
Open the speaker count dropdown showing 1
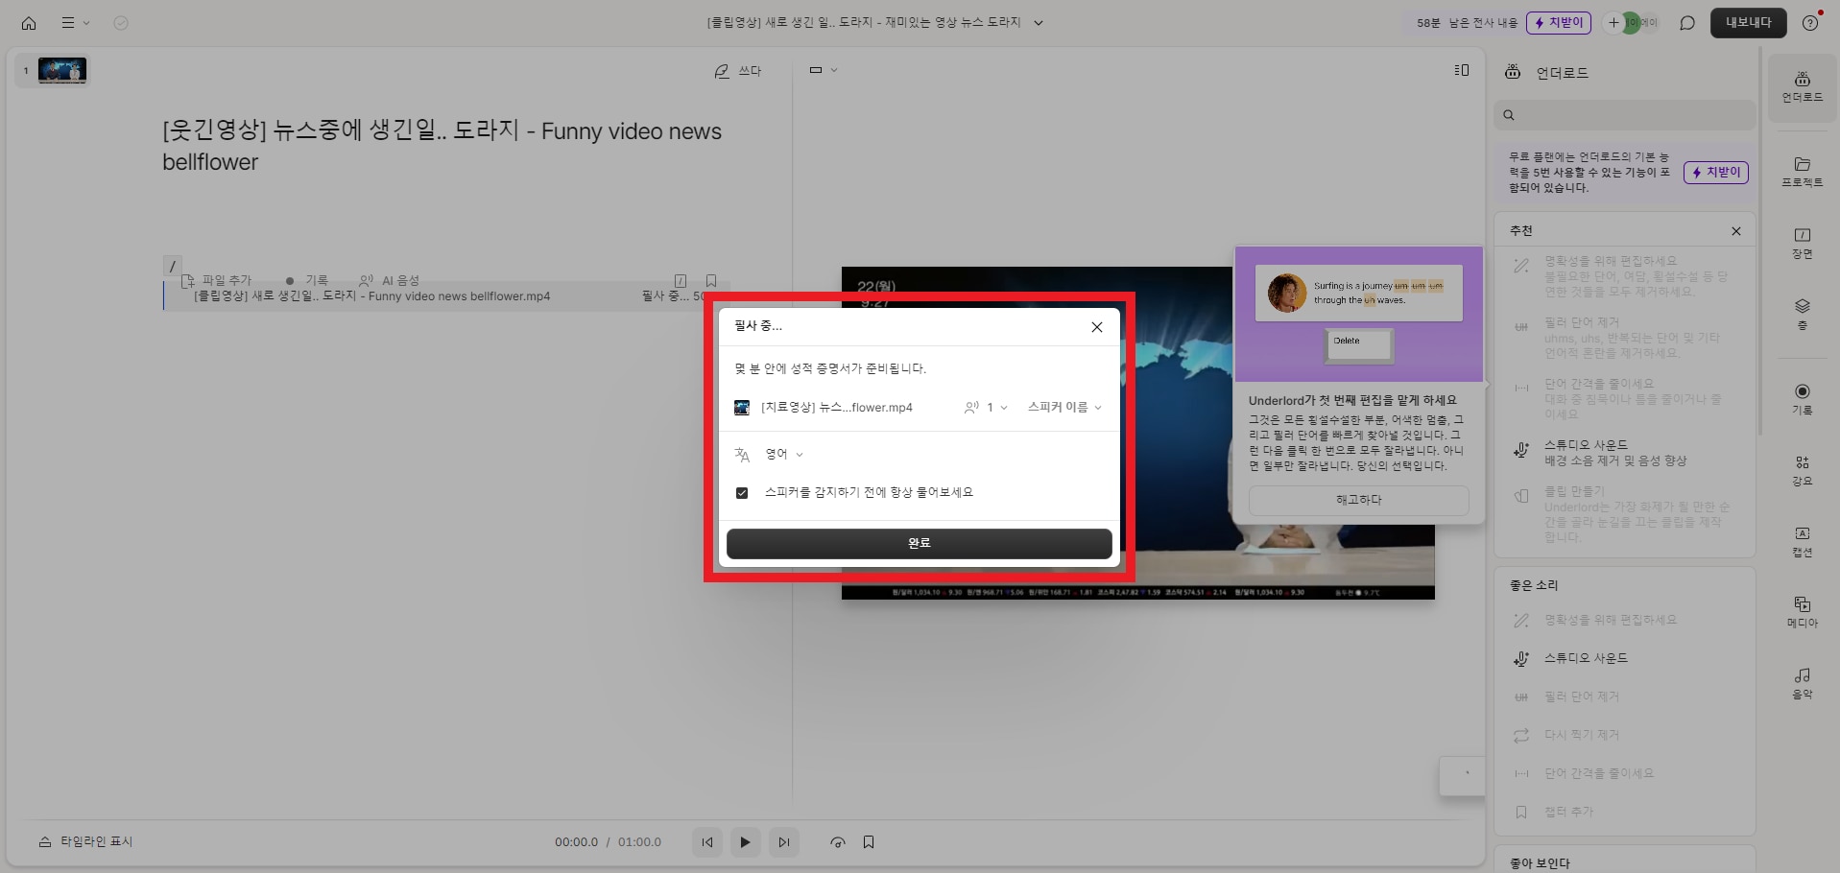pyautogui.click(x=987, y=408)
